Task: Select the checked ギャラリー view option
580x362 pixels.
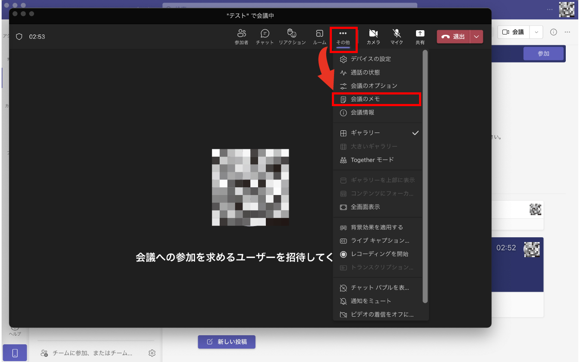Action: pos(365,133)
